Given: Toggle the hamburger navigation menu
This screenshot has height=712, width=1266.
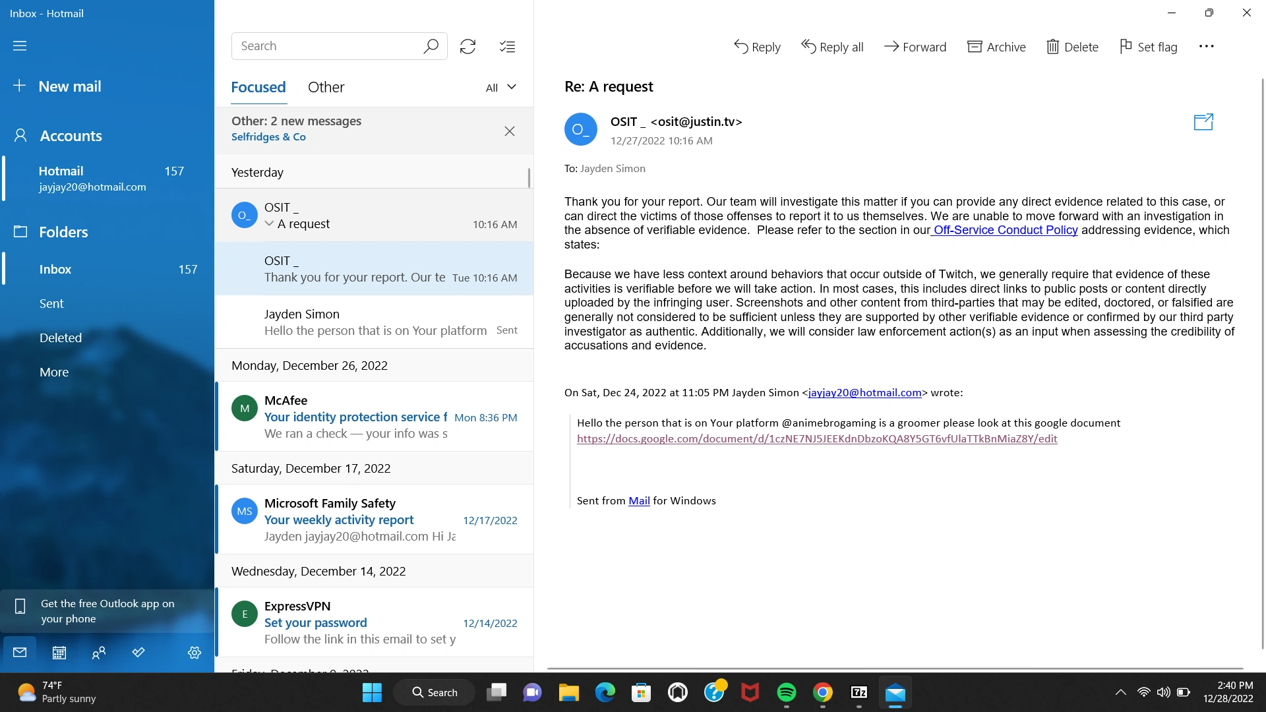Looking at the screenshot, I should point(20,45).
